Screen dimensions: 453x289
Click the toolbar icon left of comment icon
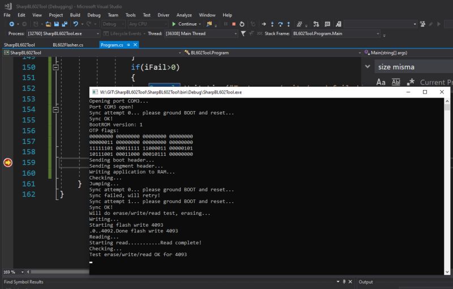[316, 24]
